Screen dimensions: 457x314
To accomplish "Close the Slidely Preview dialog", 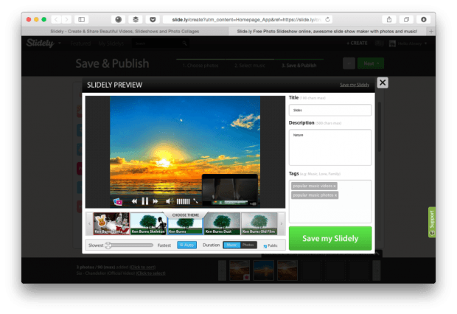I will coord(383,83).
